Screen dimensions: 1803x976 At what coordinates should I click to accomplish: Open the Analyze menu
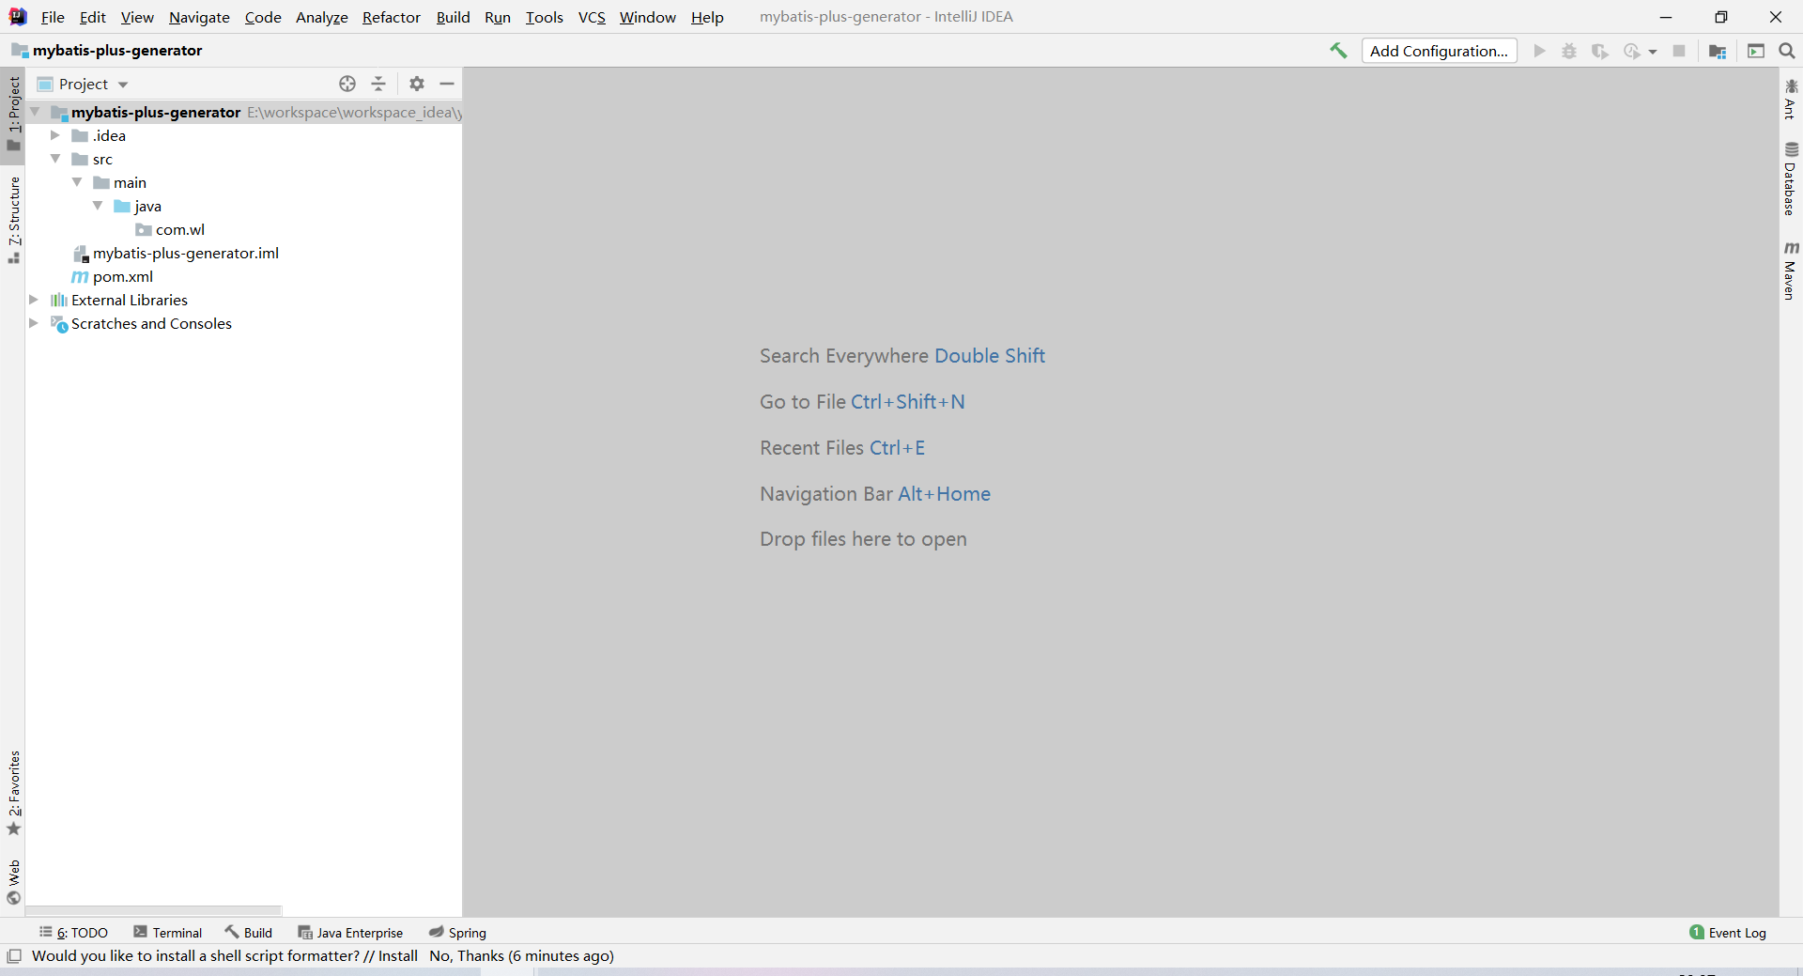coord(322,17)
